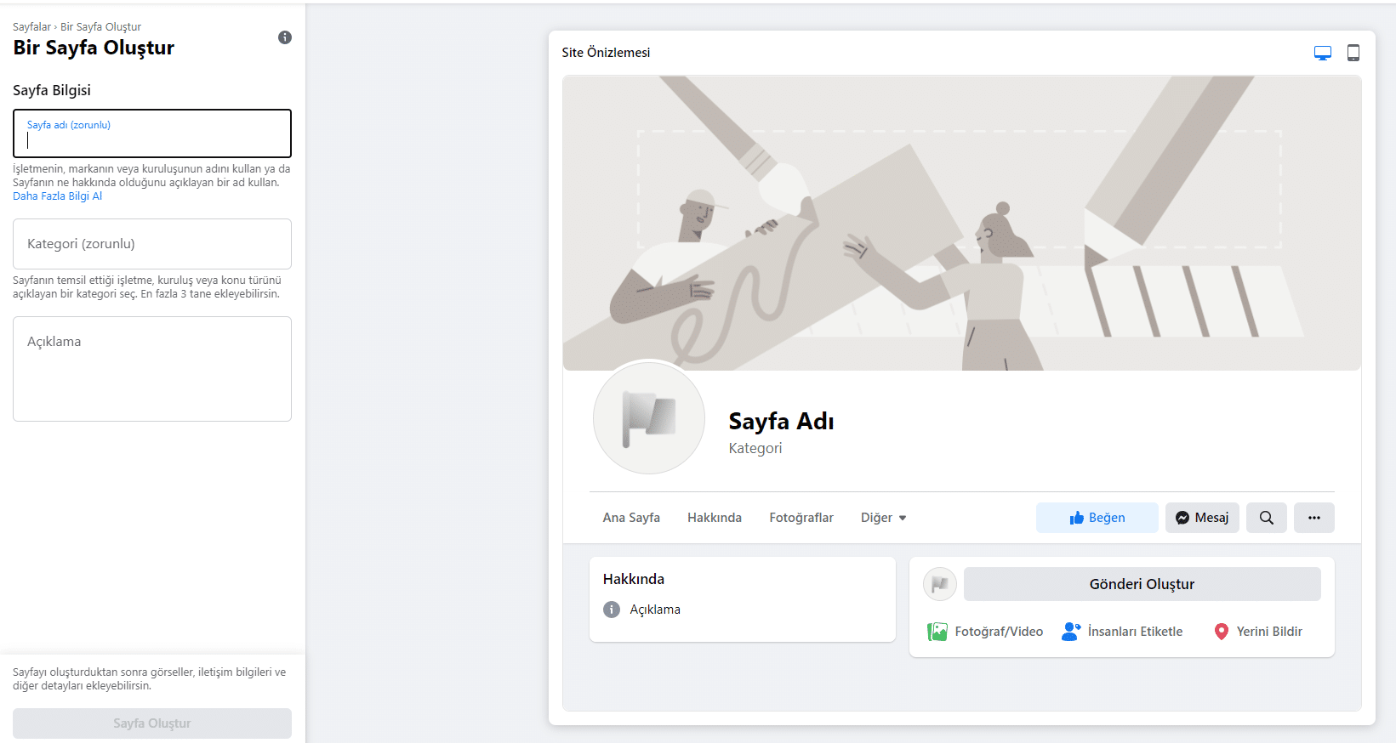1396x743 pixels.
Task: Click the Gönderi Oluştur button
Action: pyautogui.click(x=1142, y=584)
